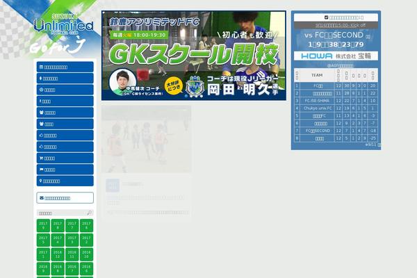Image resolution: width=417 pixels, height=278 pixels.
Task: Click the TEAM column header
Action: pyautogui.click(x=317, y=75)
